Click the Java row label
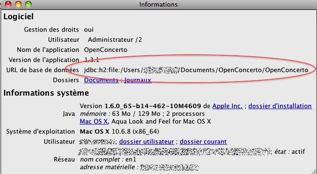 coord(69,114)
